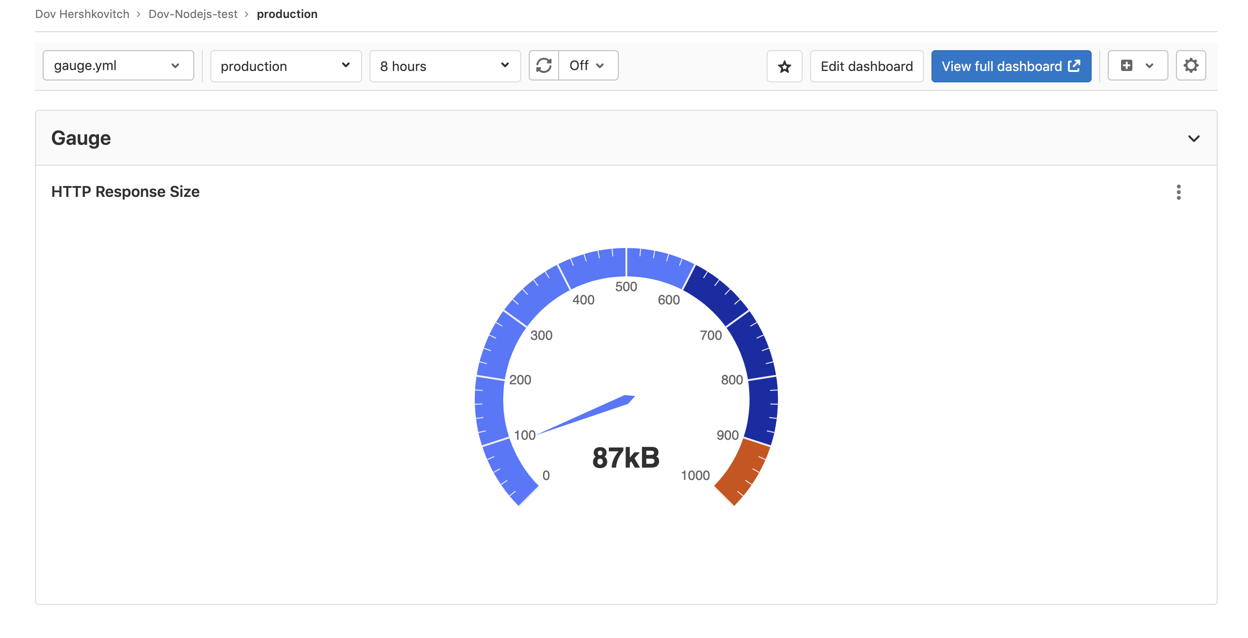Viewport: 1248px width, 638px height.
Task: Open the gauge.yml dashboard selector
Action: 118,65
